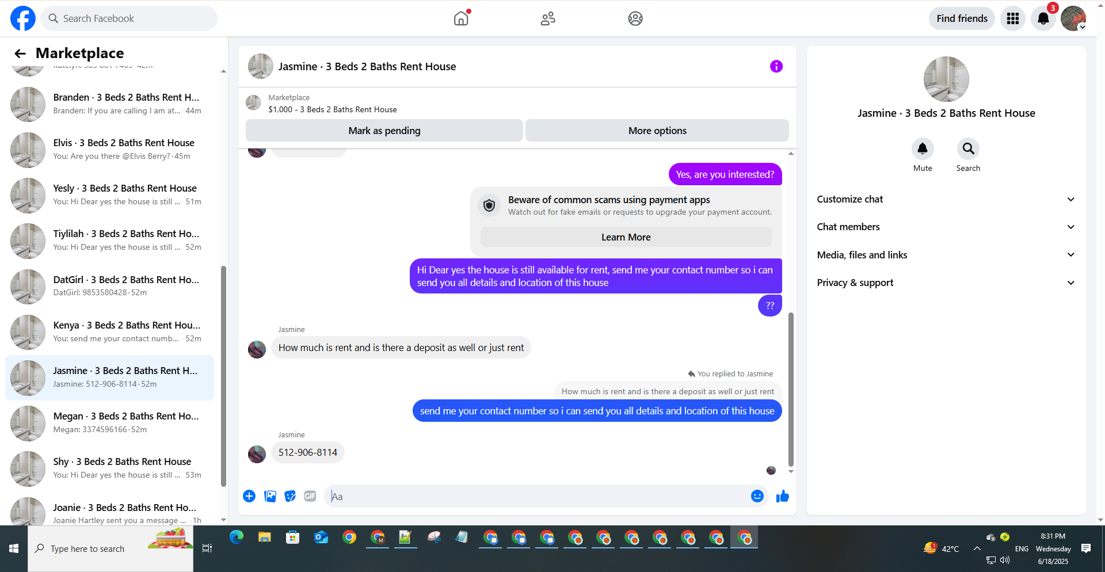Mute this Jasmine conversation
The image size is (1105, 572).
coord(923,149)
